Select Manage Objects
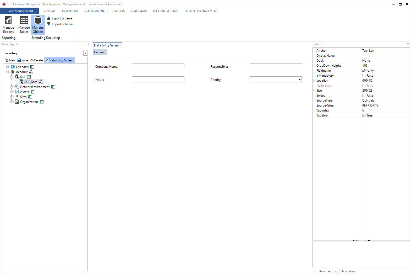Screen dimensions: 411x275 click(x=38, y=25)
